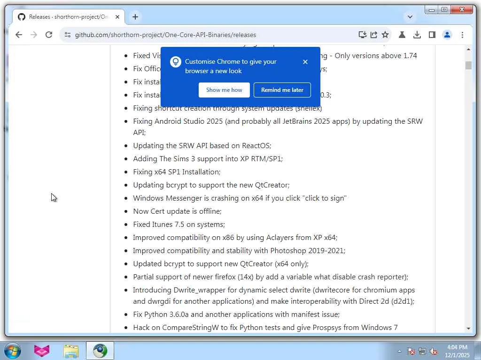Reload the GitHub releases page
The width and height of the screenshot is (481, 360).
pyautogui.click(x=49, y=35)
